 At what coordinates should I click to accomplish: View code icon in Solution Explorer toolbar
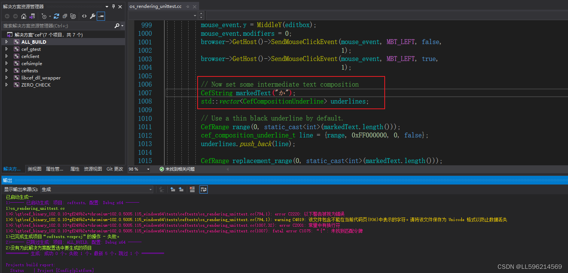pyautogui.click(x=84, y=16)
